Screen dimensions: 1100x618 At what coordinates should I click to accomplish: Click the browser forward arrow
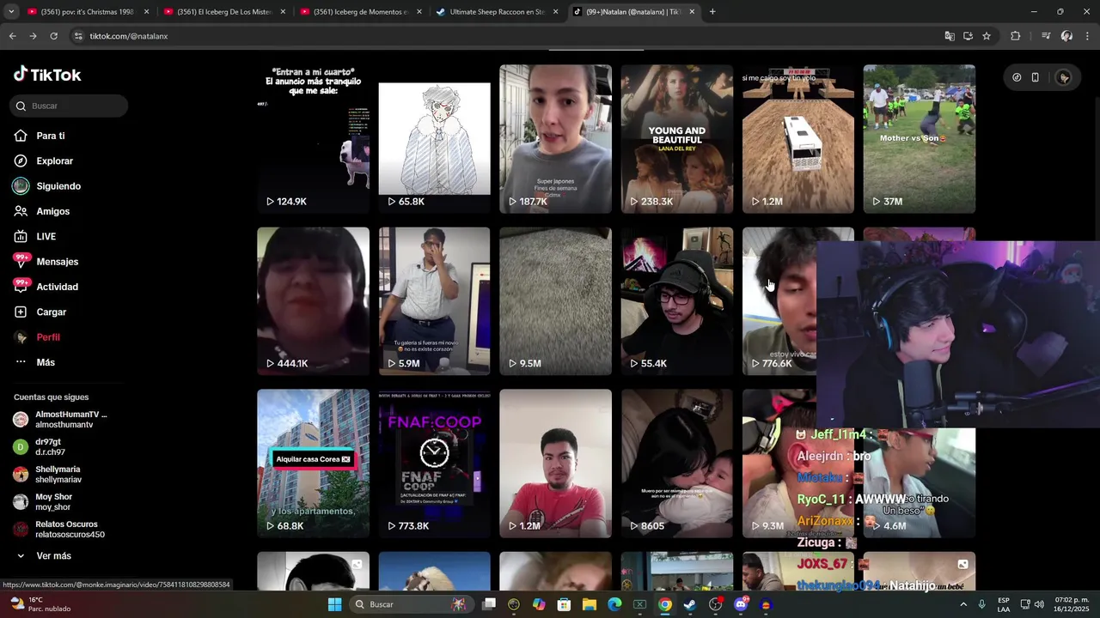click(33, 36)
